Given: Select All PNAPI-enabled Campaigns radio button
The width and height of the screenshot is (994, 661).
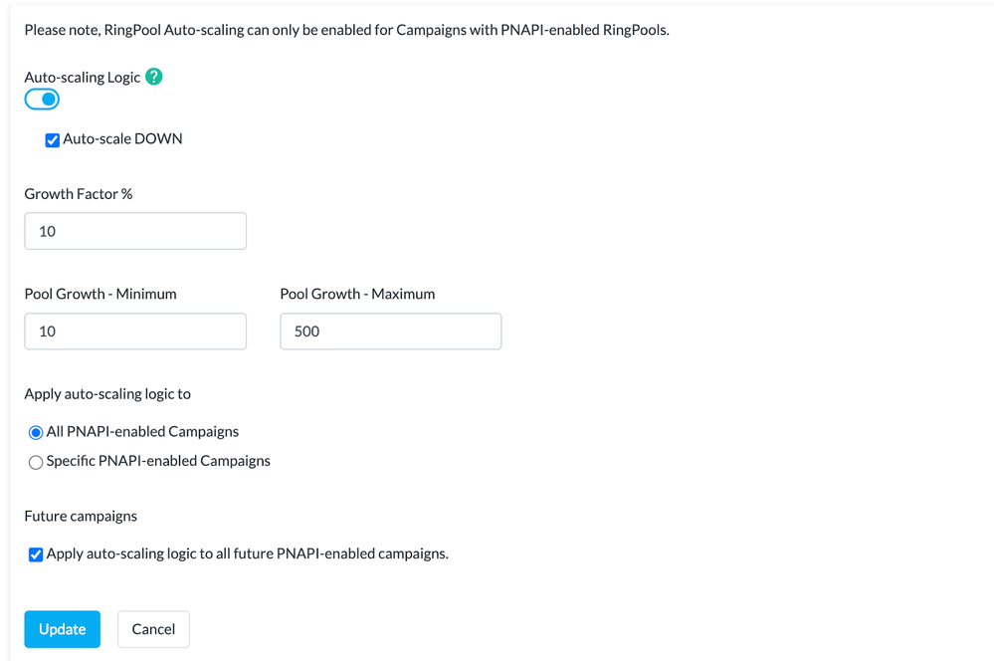Looking at the screenshot, I should (x=36, y=433).
